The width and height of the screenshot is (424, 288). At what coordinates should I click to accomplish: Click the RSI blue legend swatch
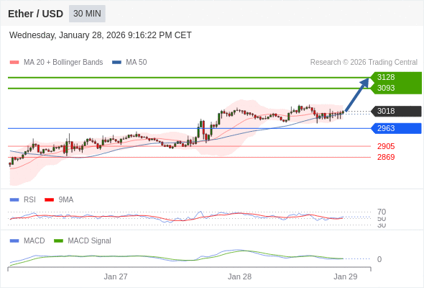click(14, 200)
